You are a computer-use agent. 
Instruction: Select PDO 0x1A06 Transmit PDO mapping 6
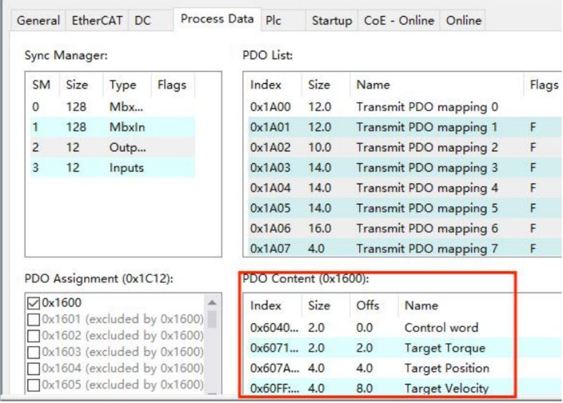pos(404,229)
